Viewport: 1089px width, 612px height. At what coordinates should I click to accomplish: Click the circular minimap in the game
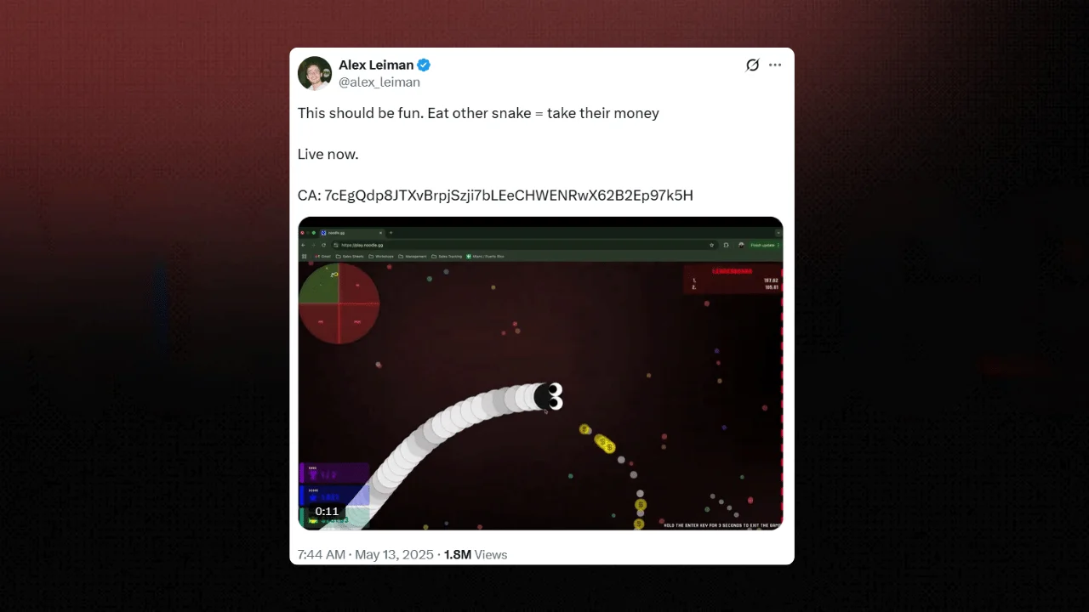click(339, 303)
